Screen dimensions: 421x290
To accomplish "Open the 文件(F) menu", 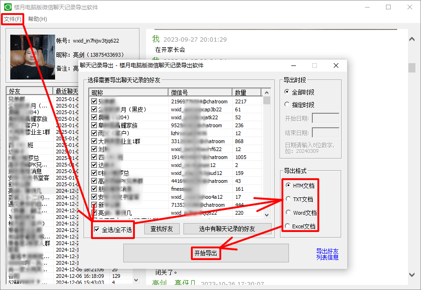I will 12,19.
